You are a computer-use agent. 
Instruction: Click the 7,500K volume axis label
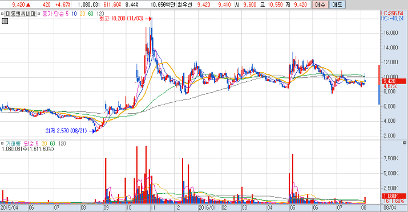click(391, 159)
